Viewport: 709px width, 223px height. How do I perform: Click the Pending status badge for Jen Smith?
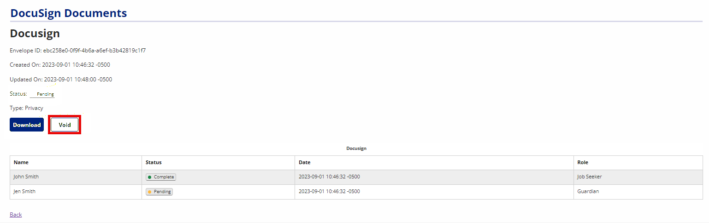coord(159,192)
